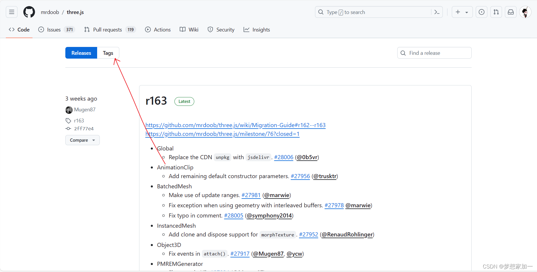Viewport: 537px width, 272px height.
Task: Open notifications inbox icon
Action: (511, 12)
